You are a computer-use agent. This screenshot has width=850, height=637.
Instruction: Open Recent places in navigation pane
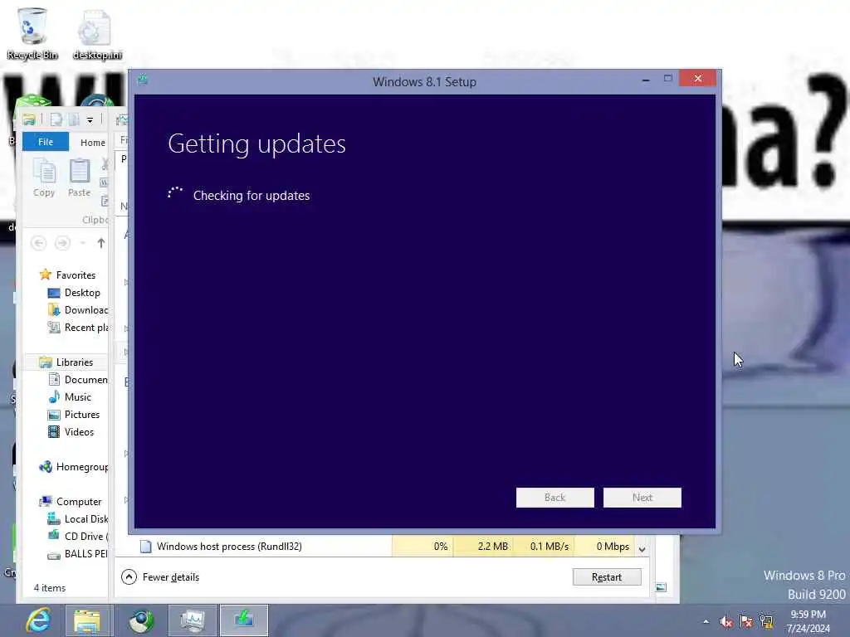[x=78, y=327]
